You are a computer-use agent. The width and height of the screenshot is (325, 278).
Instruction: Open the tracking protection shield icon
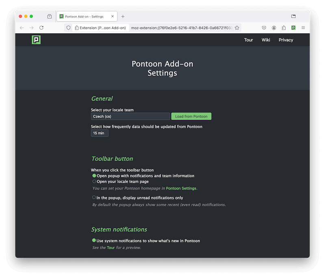(x=68, y=28)
